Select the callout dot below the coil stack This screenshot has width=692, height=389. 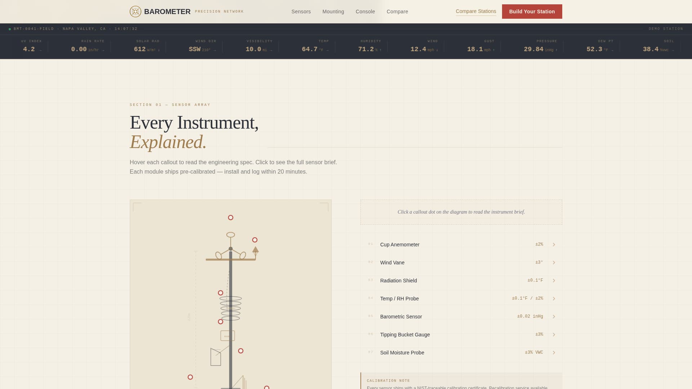[221, 322]
